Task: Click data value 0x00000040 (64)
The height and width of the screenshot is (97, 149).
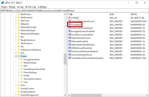Action: 138,21
